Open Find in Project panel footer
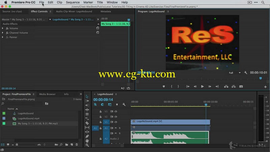The image size is (270, 152). [61, 145]
